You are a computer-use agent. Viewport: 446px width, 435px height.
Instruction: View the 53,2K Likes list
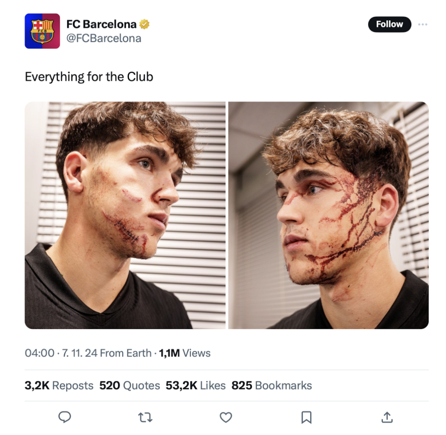(x=196, y=385)
